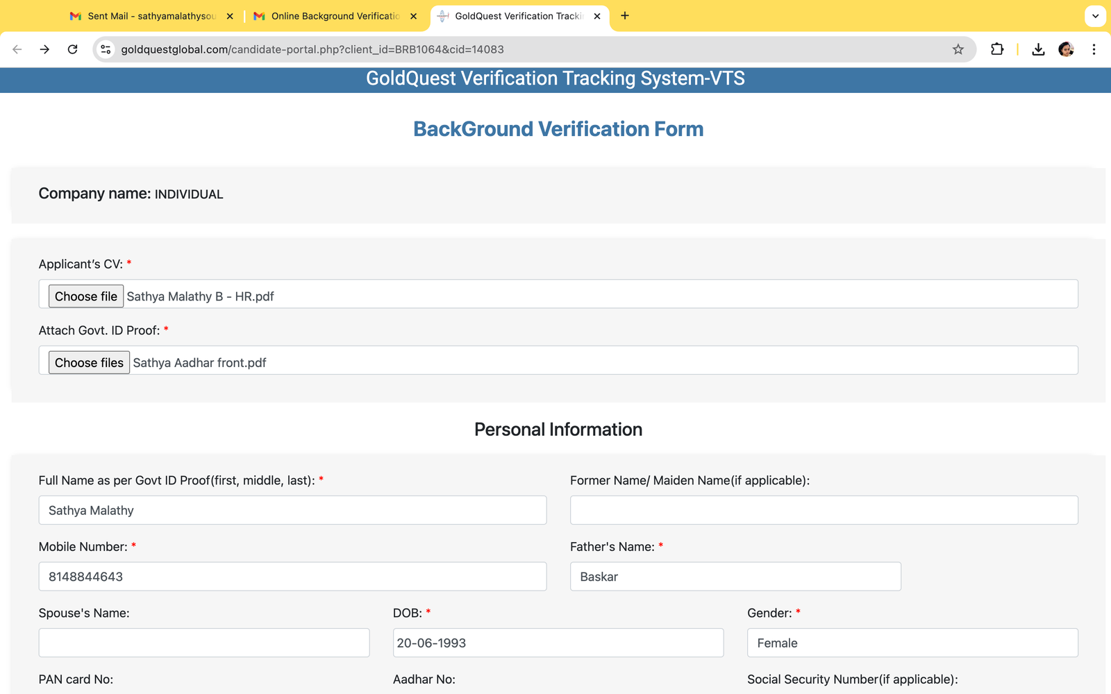The image size is (1111, 694).
Task: Click the DOB date field
Action: (x=558, y=643)
